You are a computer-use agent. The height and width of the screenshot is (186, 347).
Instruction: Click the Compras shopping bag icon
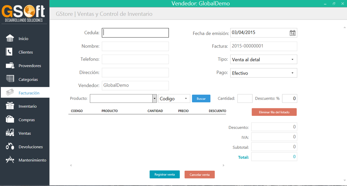10,120
